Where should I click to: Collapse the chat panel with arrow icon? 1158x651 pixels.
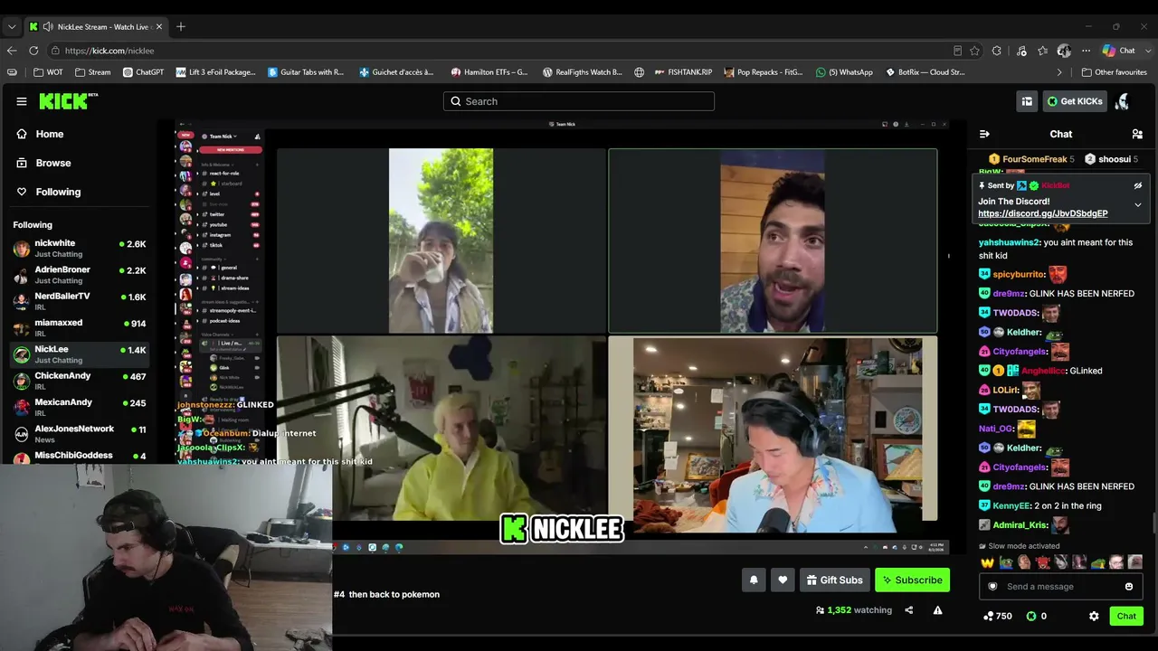[x=984, y=134]
